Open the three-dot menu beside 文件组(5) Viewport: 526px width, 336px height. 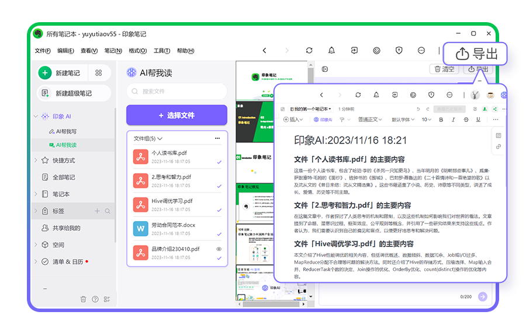pos(217,138)
